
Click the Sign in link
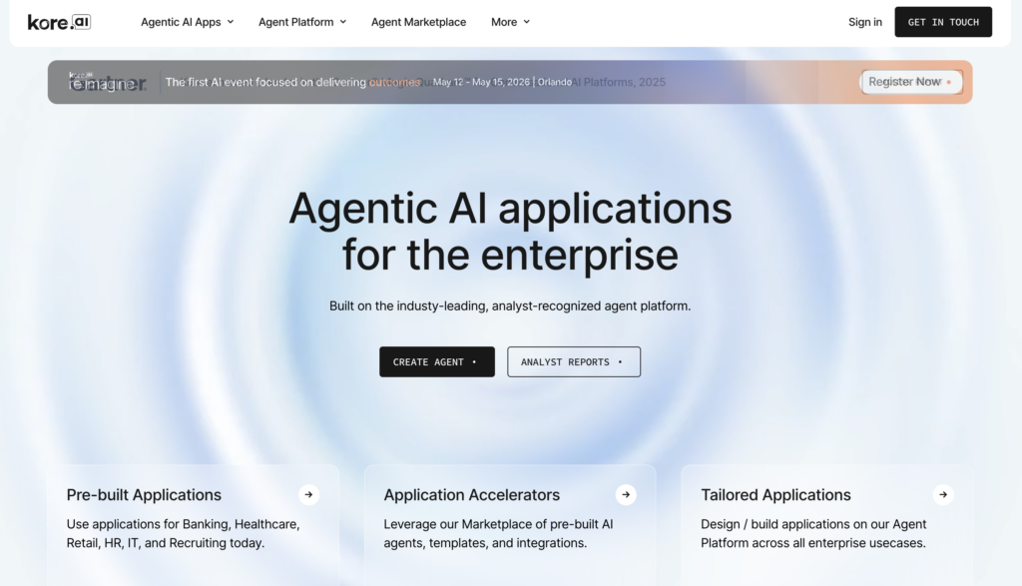click(864, 21)
